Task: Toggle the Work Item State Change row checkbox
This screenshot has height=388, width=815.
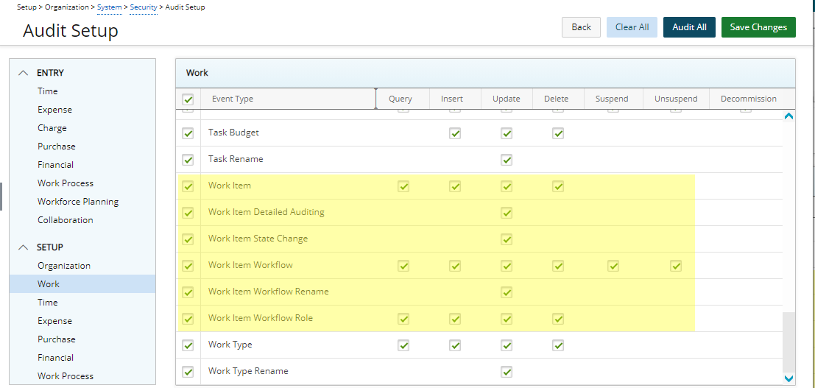Action: [188, 240]
